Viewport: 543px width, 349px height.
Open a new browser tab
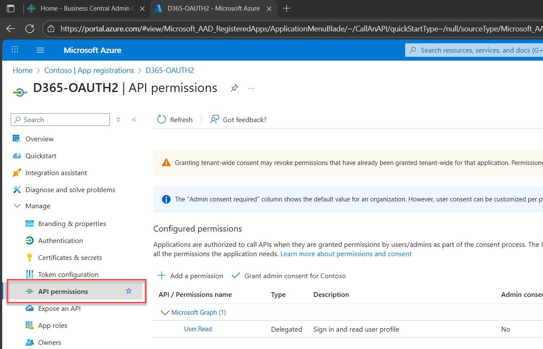click(287, 8)
